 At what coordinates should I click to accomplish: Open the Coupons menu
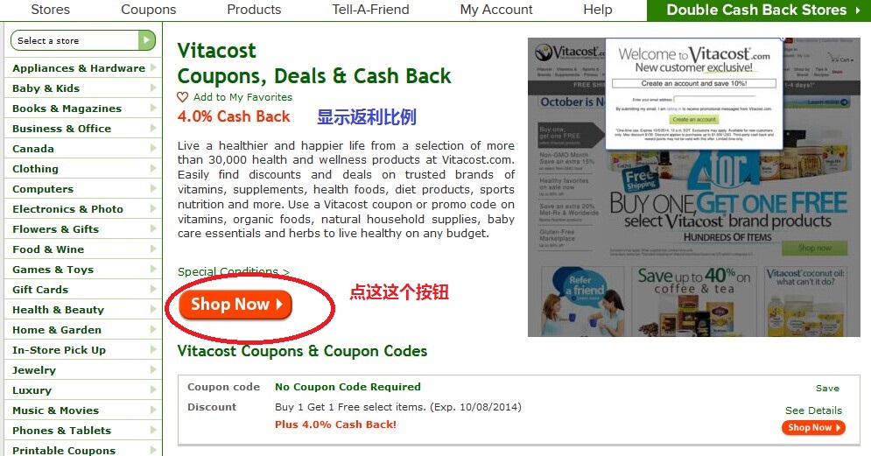click(148, 10)
